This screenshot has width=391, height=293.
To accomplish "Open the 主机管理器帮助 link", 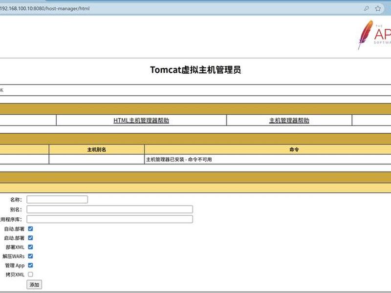I will [289, 121].
